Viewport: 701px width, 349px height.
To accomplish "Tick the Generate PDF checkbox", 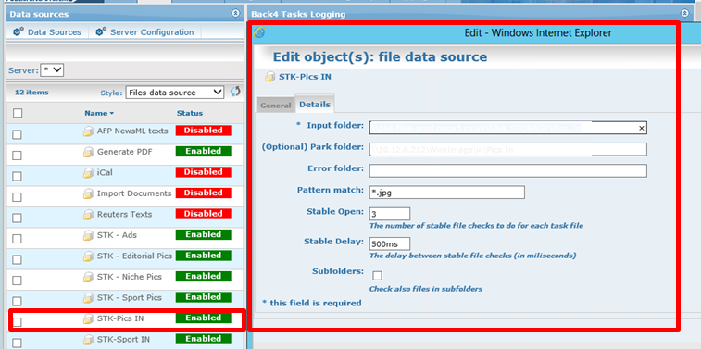I will 17,156.
